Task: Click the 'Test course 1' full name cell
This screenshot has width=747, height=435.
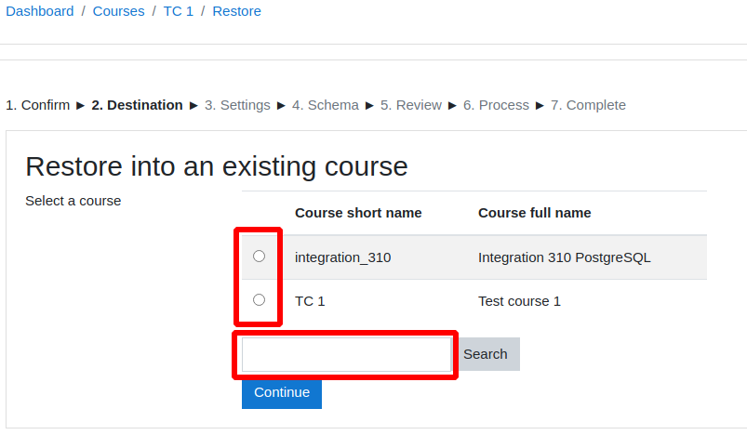Action: click(519, 301)
